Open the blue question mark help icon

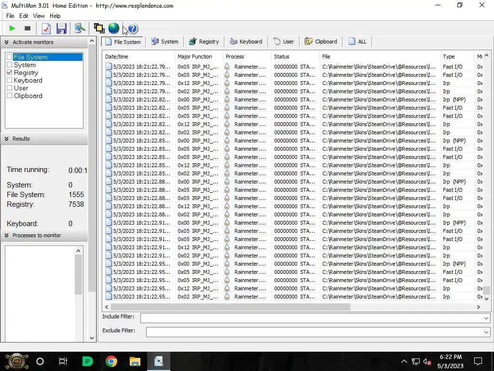coord(133,29)
